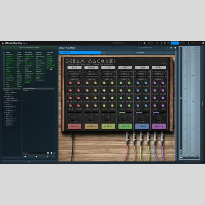Click the tom Filter A blue knob

(x=138, y=98)
